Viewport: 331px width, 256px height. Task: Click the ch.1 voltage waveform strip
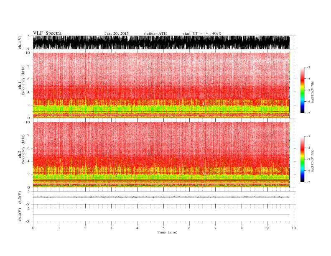(161, 42)
